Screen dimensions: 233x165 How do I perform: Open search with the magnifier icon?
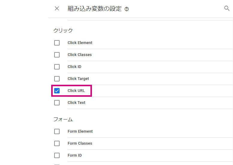[227, 8]
